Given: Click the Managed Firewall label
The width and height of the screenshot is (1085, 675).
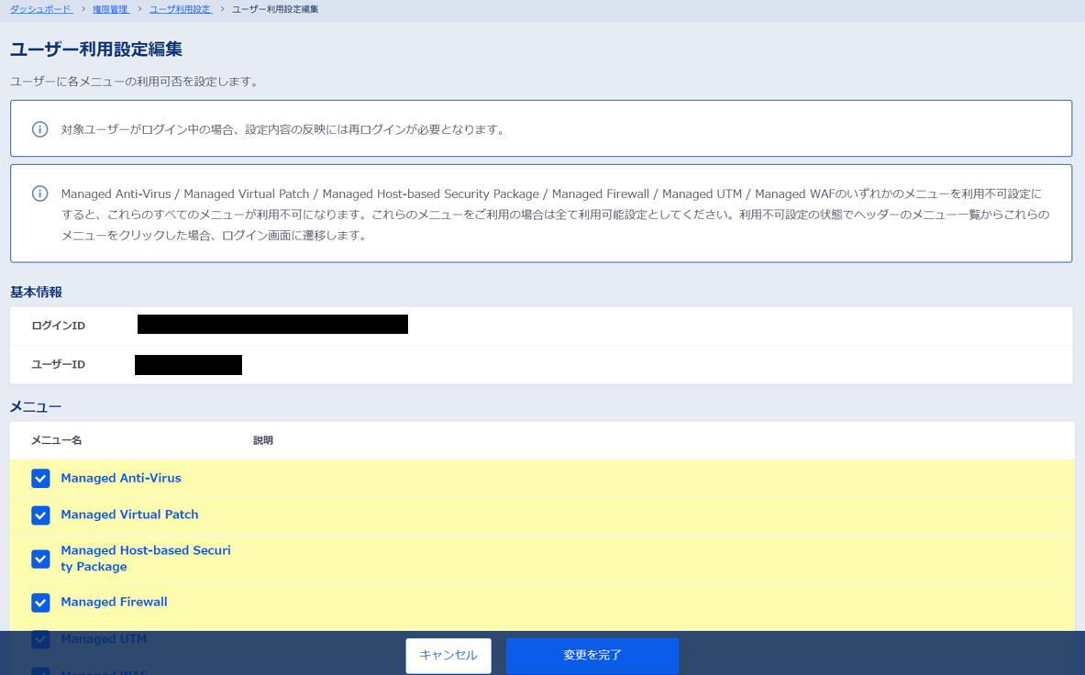Looking at the screenshot, I should (114, 602).
